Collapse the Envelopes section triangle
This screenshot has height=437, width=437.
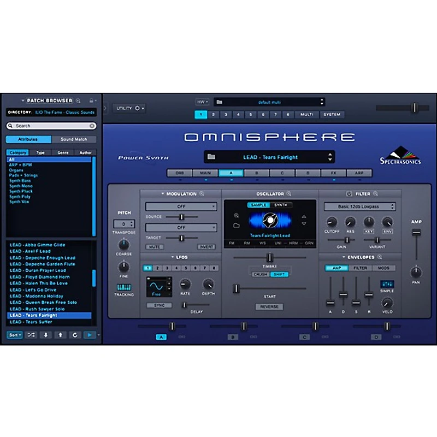tap(344, 257)
